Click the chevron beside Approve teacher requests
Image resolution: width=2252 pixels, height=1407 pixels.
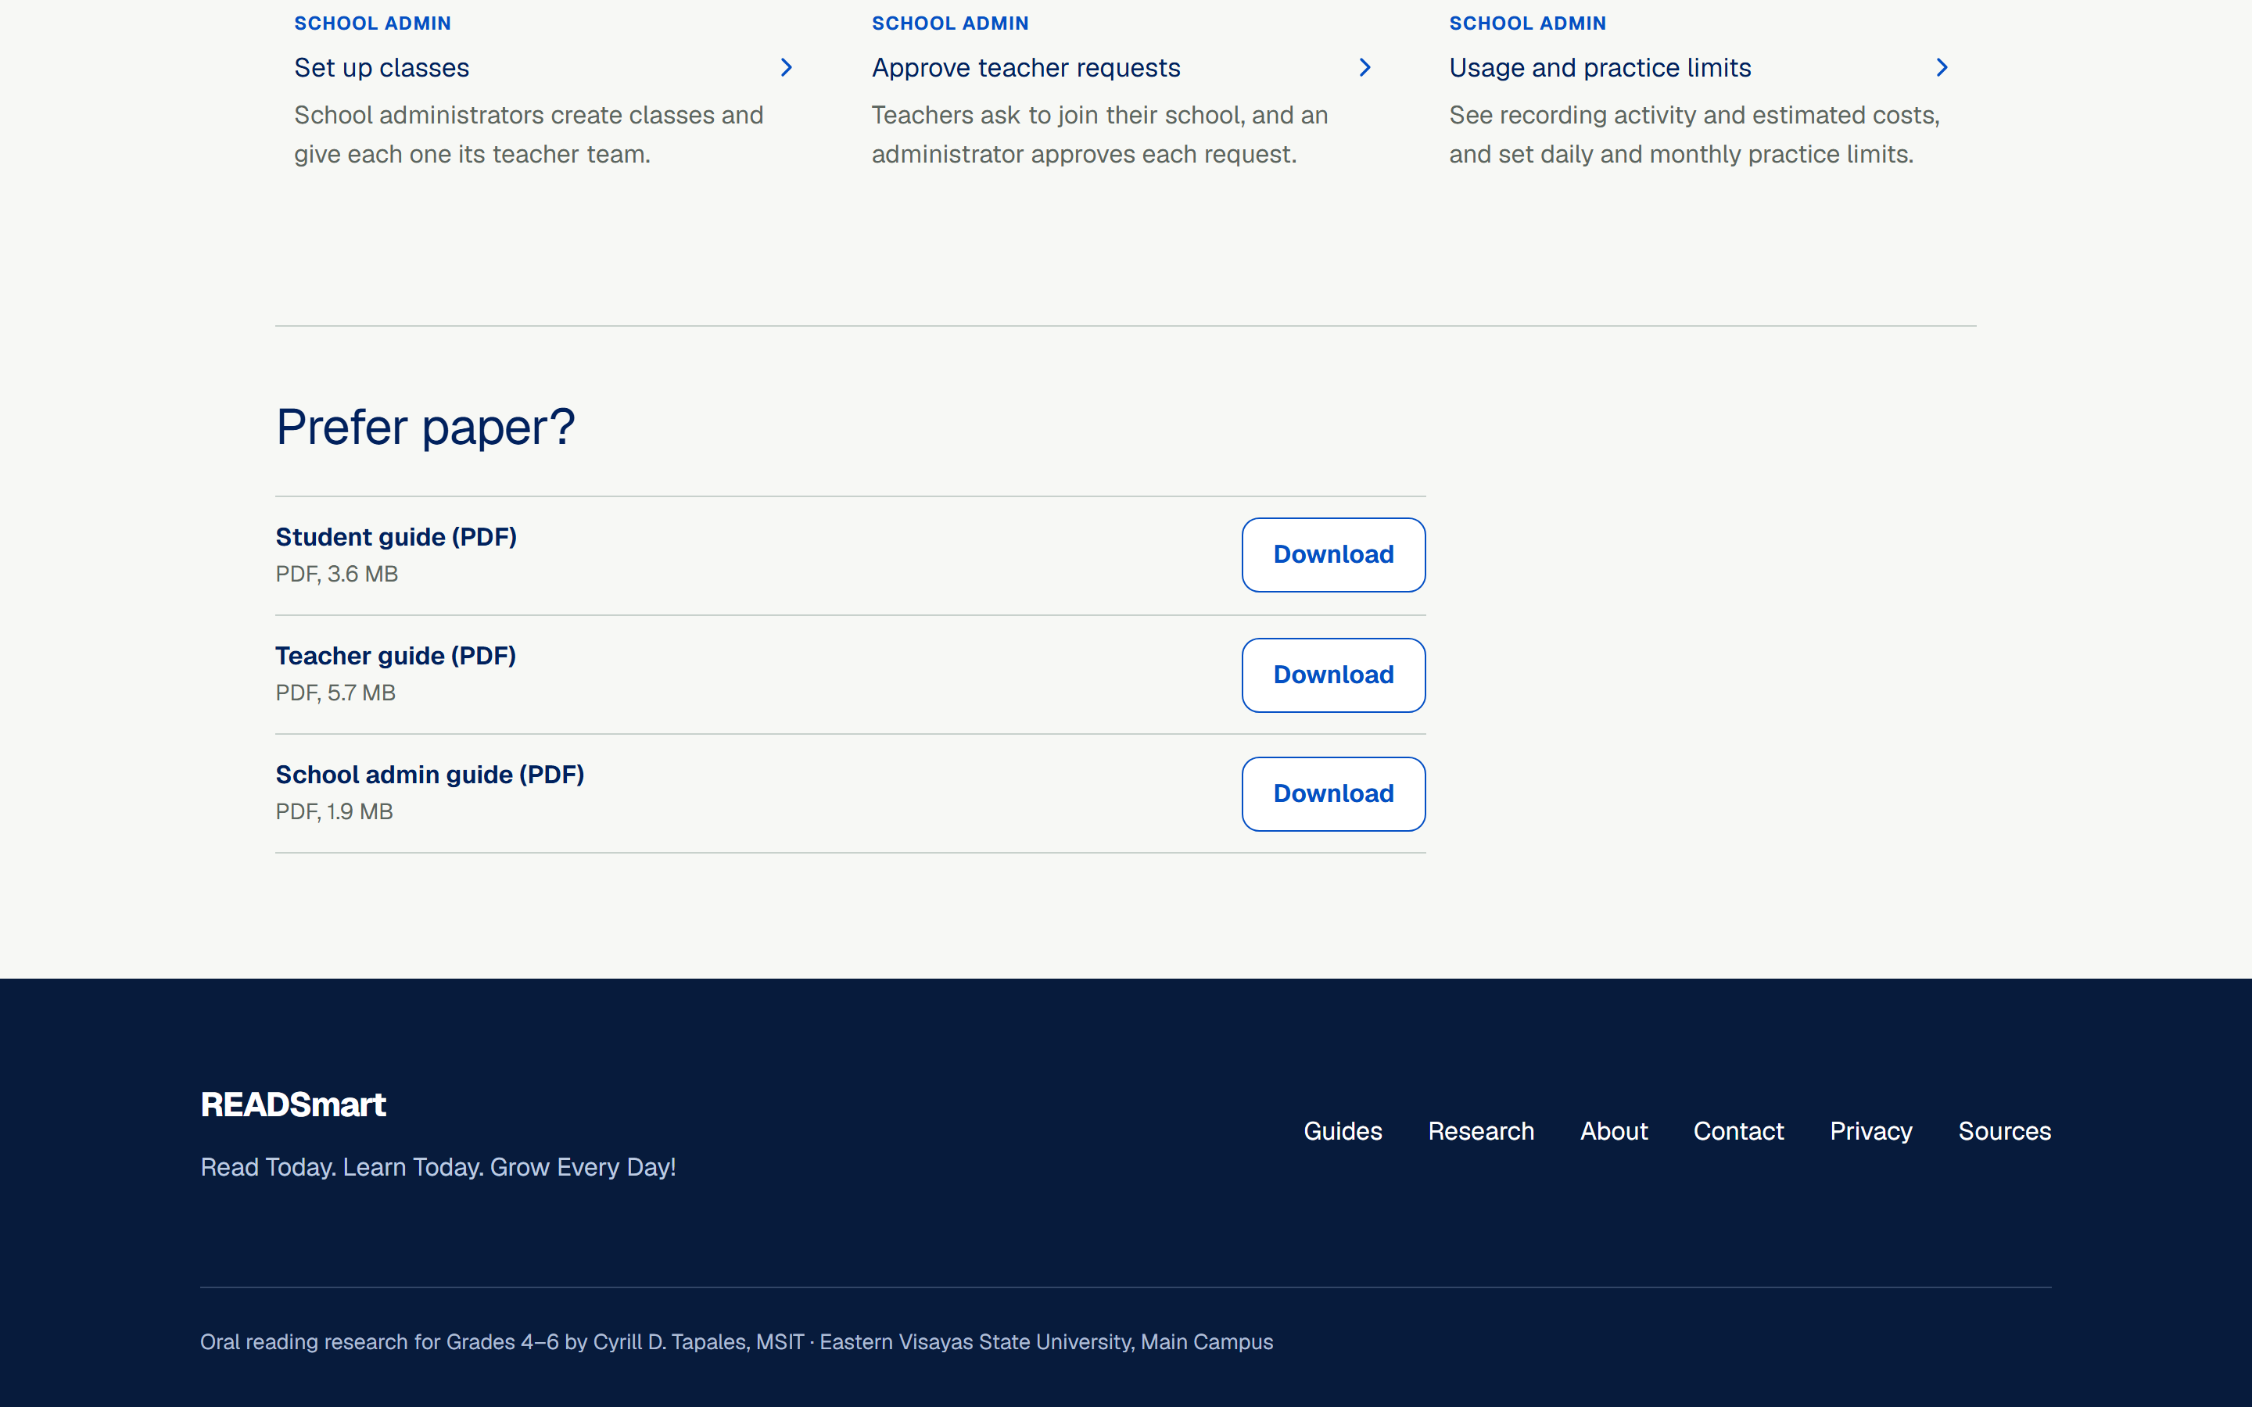click(1364, 67)
